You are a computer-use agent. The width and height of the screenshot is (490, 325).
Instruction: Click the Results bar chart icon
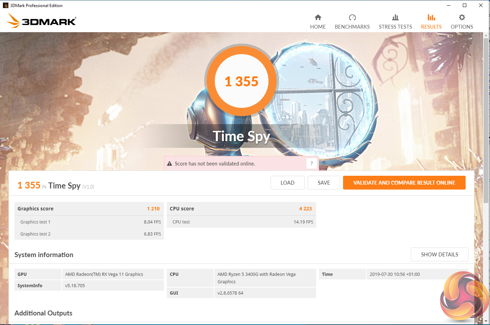pyautogui.click(x=431, y=17)
